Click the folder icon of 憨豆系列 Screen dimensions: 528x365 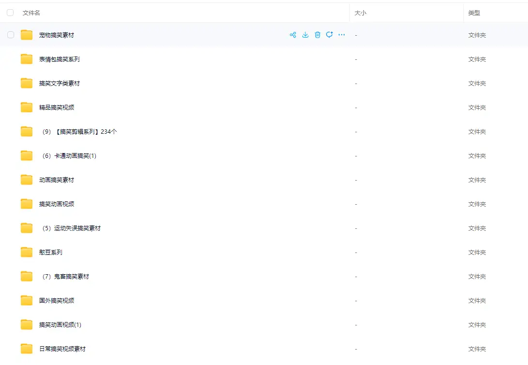click(27, 253)
